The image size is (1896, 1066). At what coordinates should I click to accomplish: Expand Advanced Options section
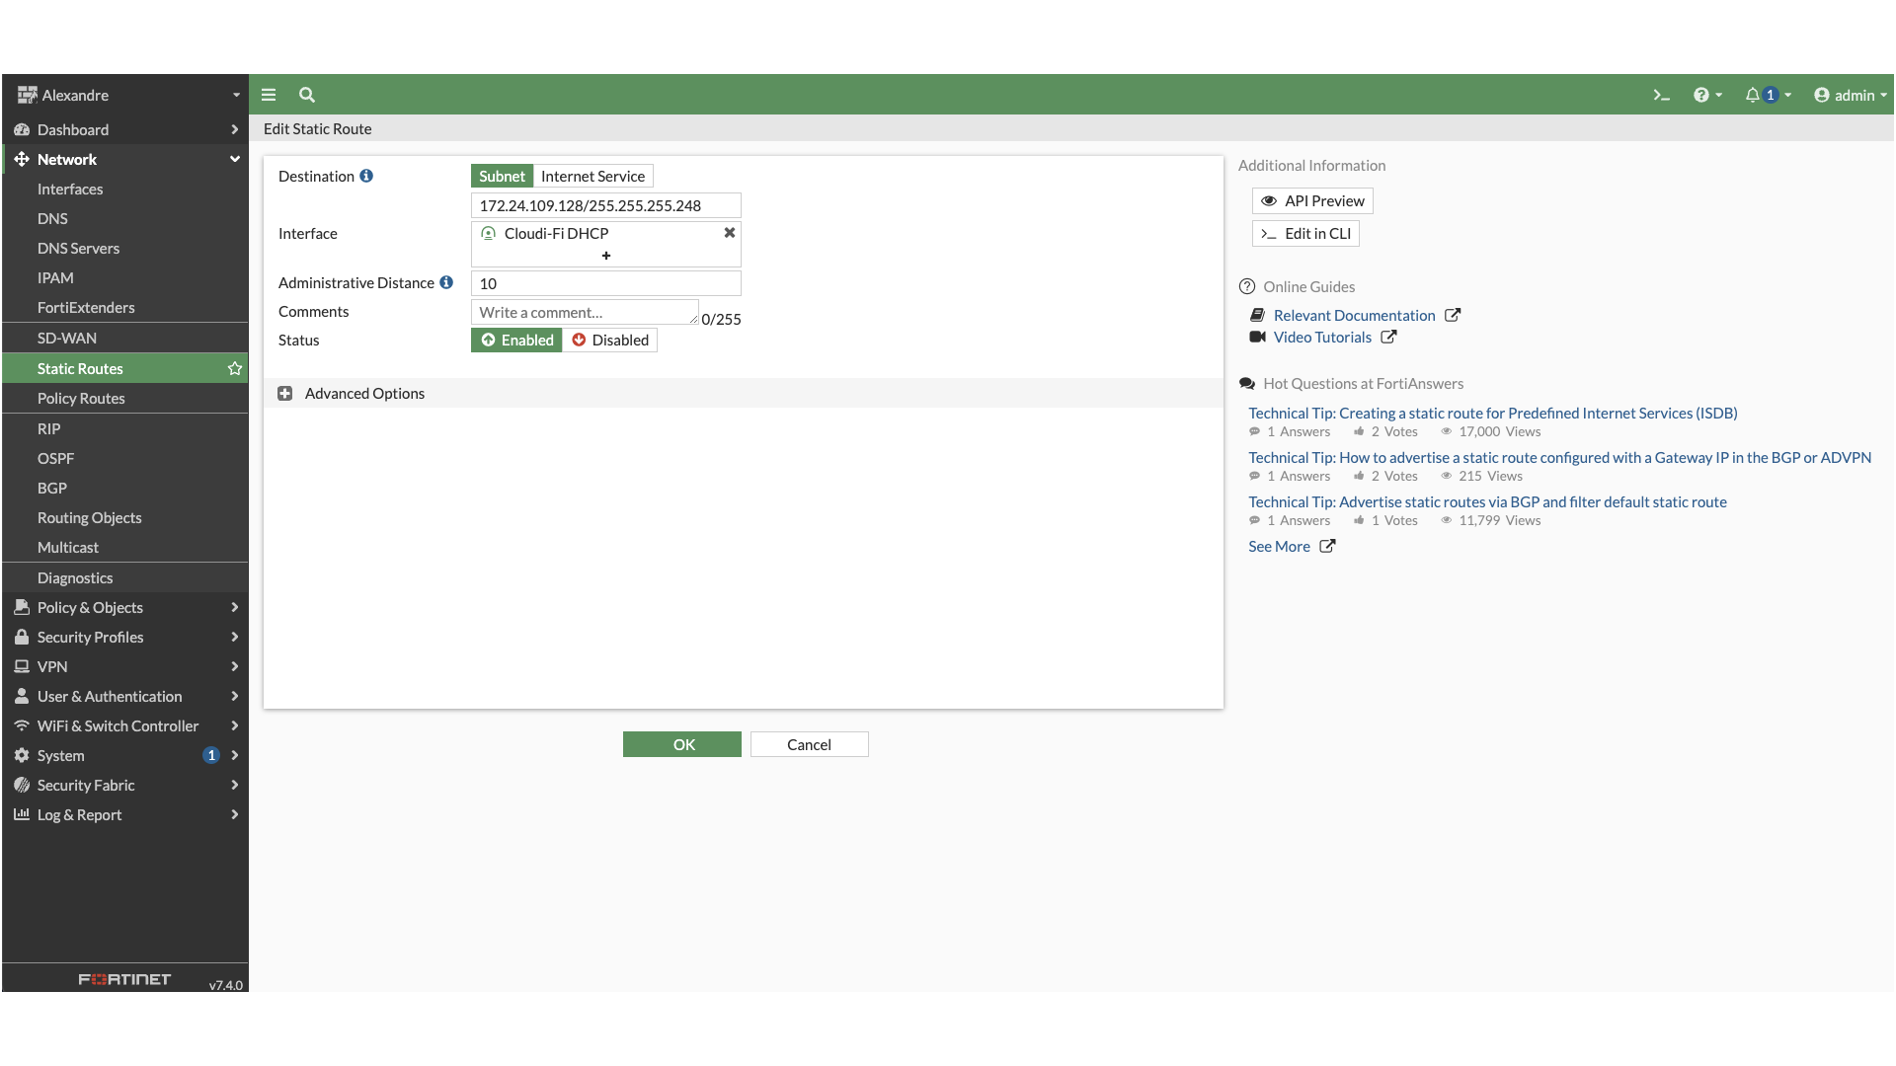pos(285,394)
